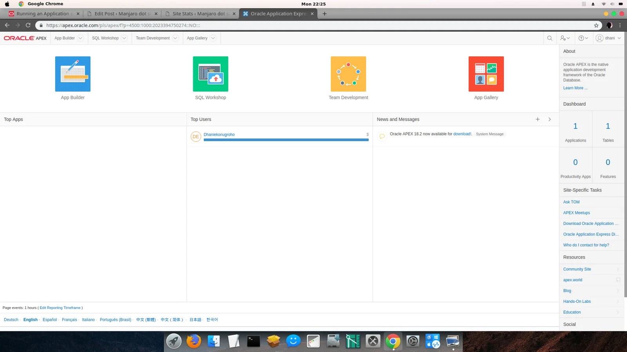Expand the Education resource arrow
The height and width of the screenshot is (352, 627).
pyautogui.click(x=618, y=312)
